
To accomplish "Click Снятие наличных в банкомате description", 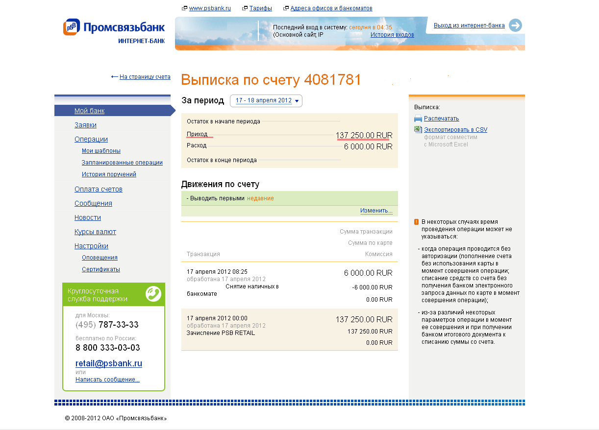I will point(233,290).
